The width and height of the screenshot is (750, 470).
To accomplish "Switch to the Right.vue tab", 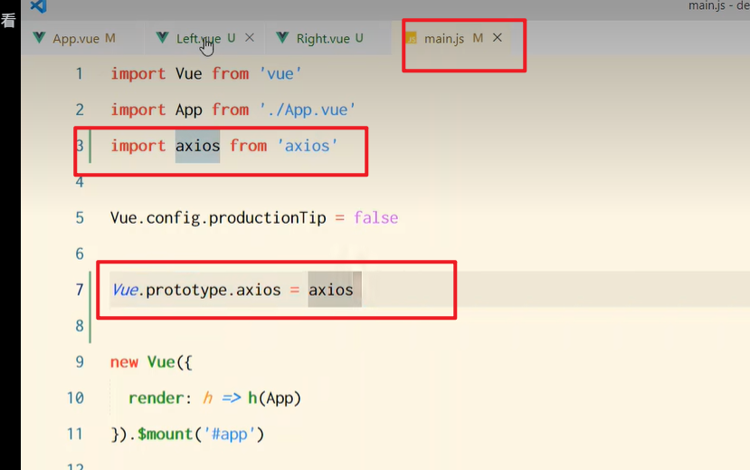I will coord(323,39).
